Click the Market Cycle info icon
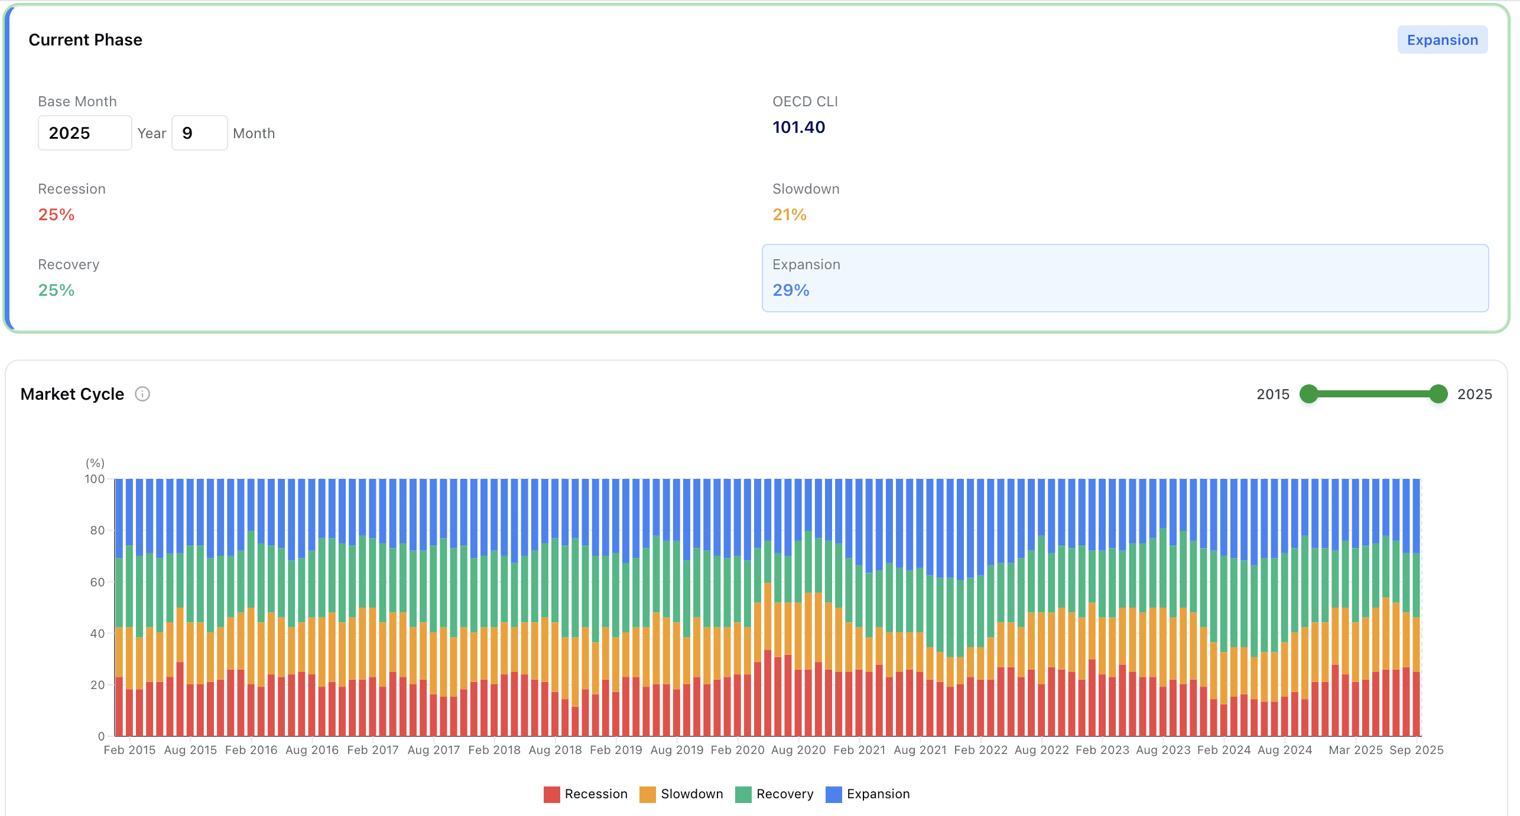The image size is (1520, 816). [142, 394]
